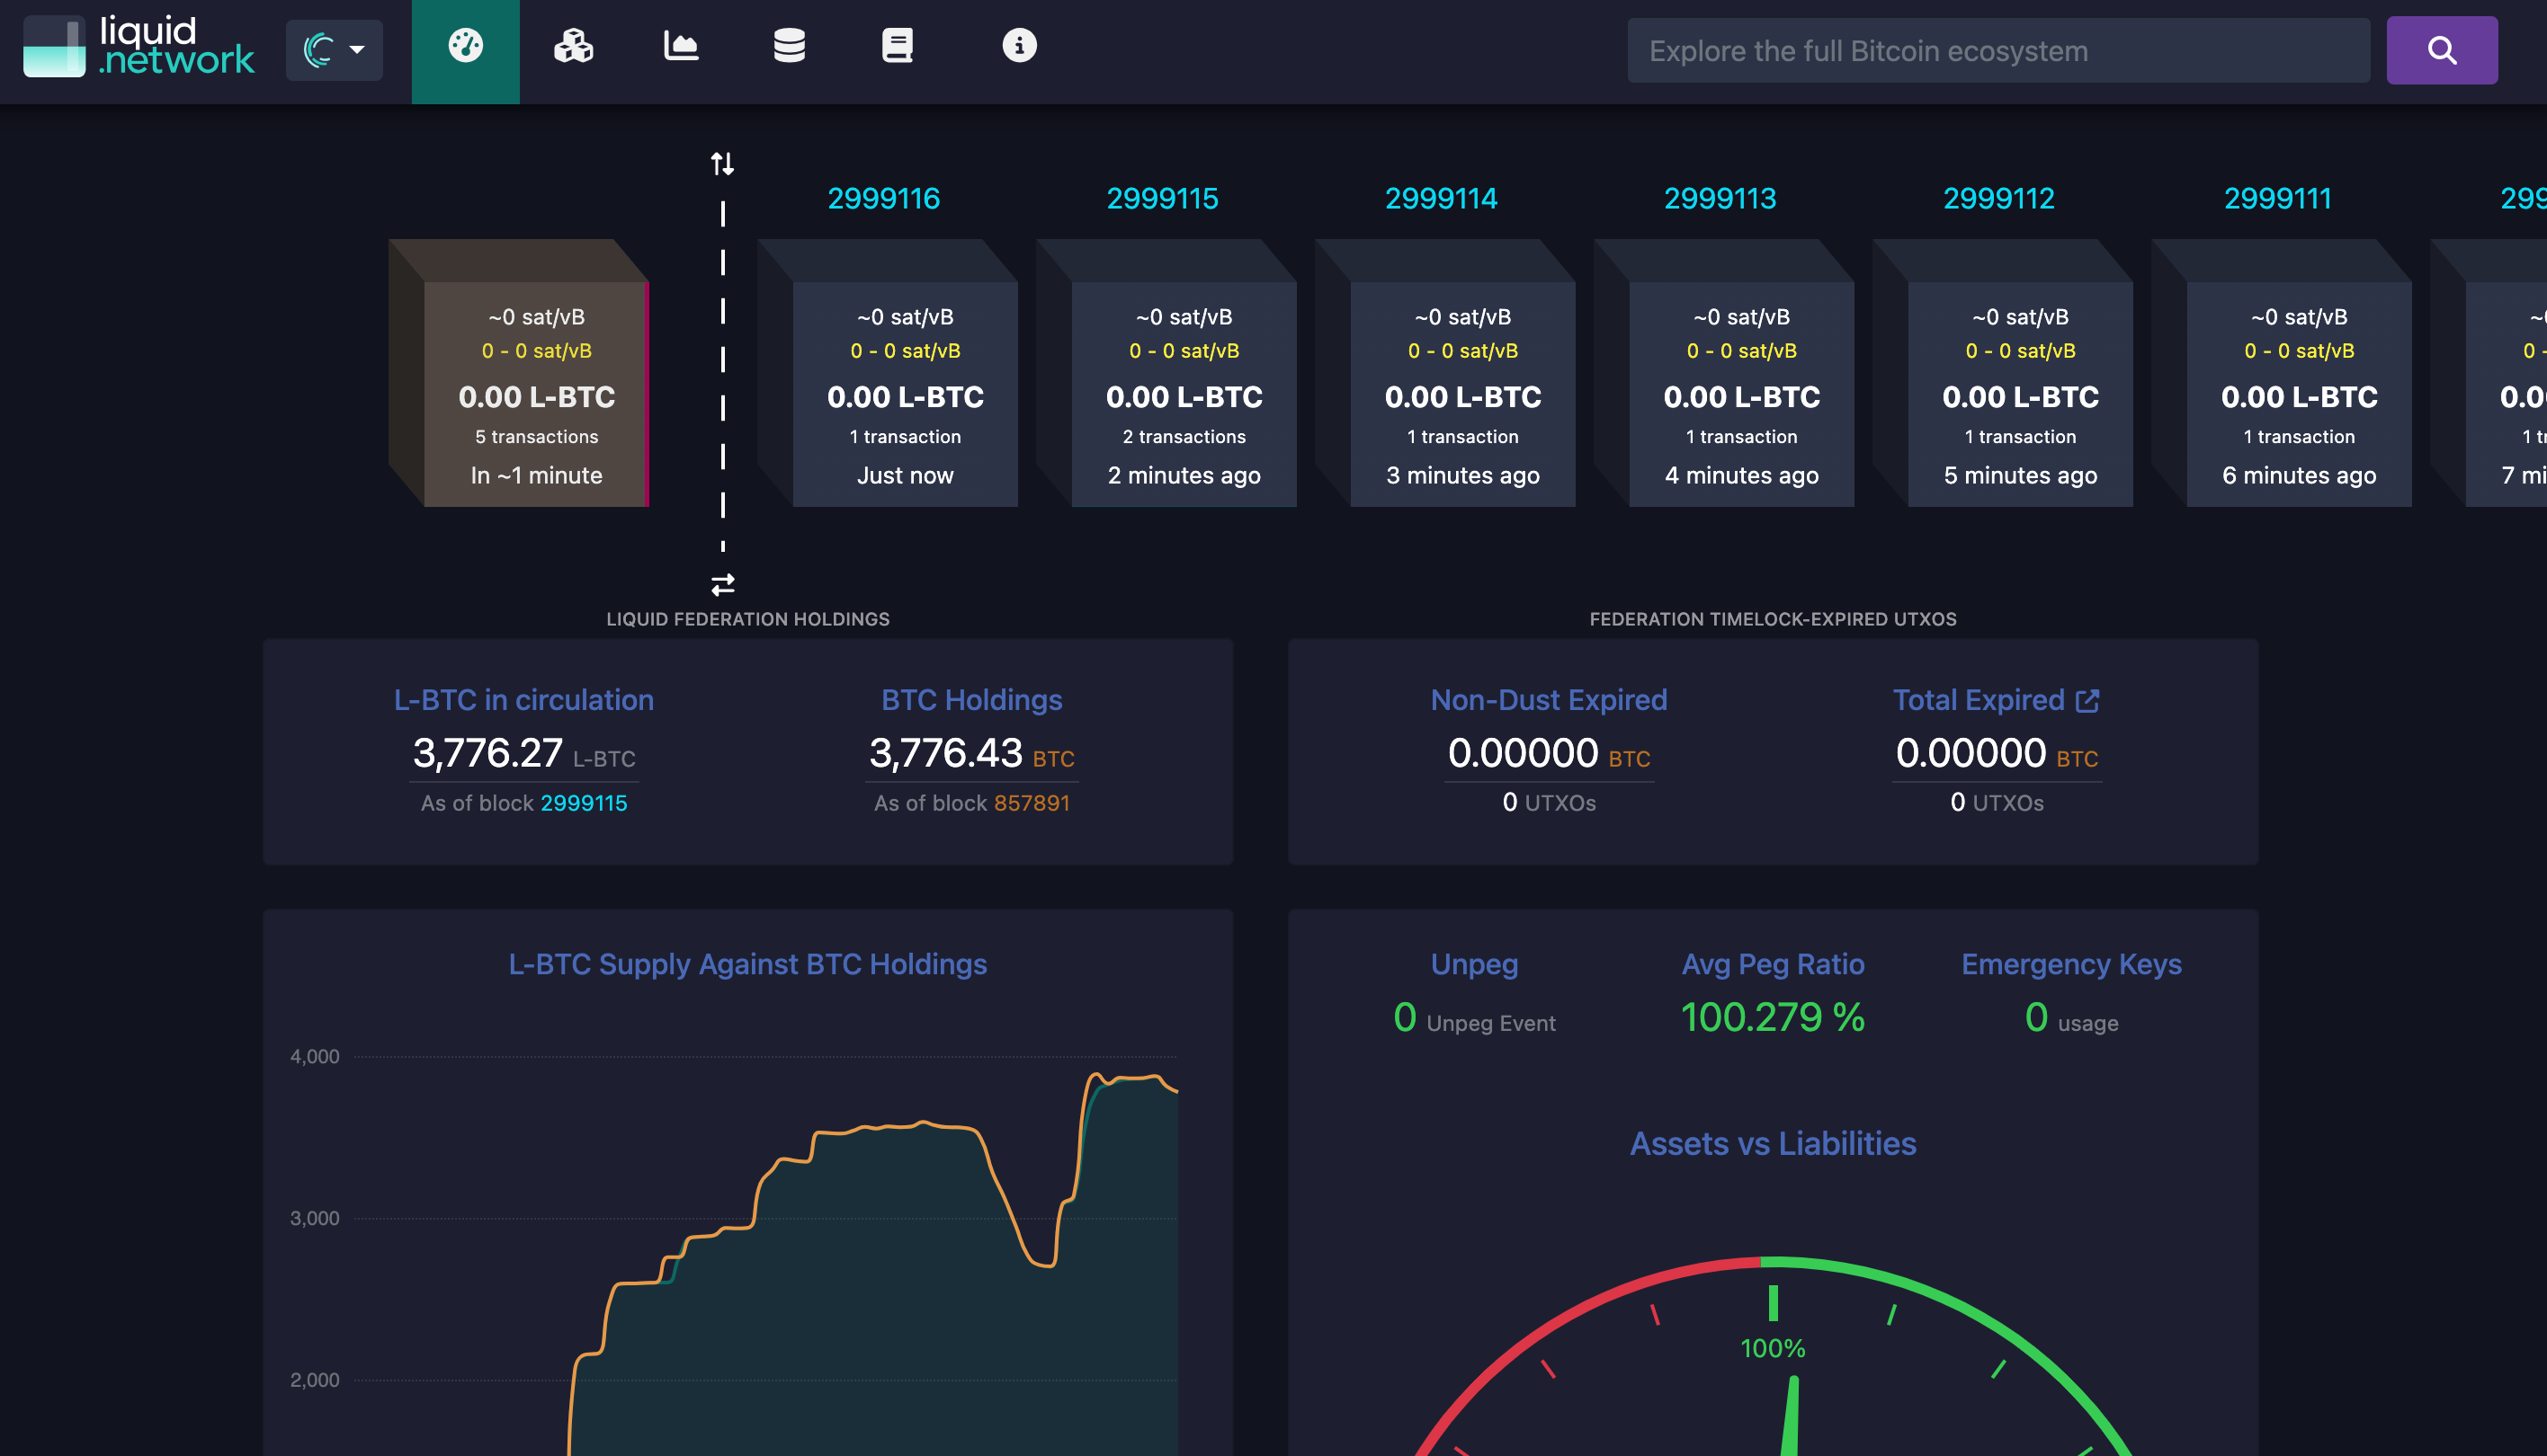Open the graphs area chart icon

681,47
